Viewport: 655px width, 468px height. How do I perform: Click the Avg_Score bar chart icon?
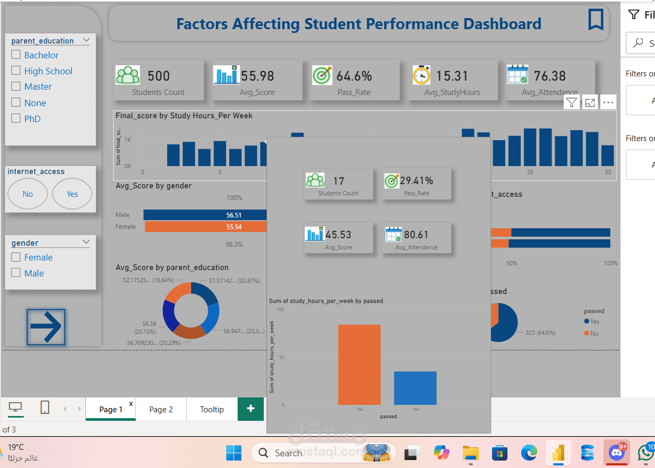226,75
